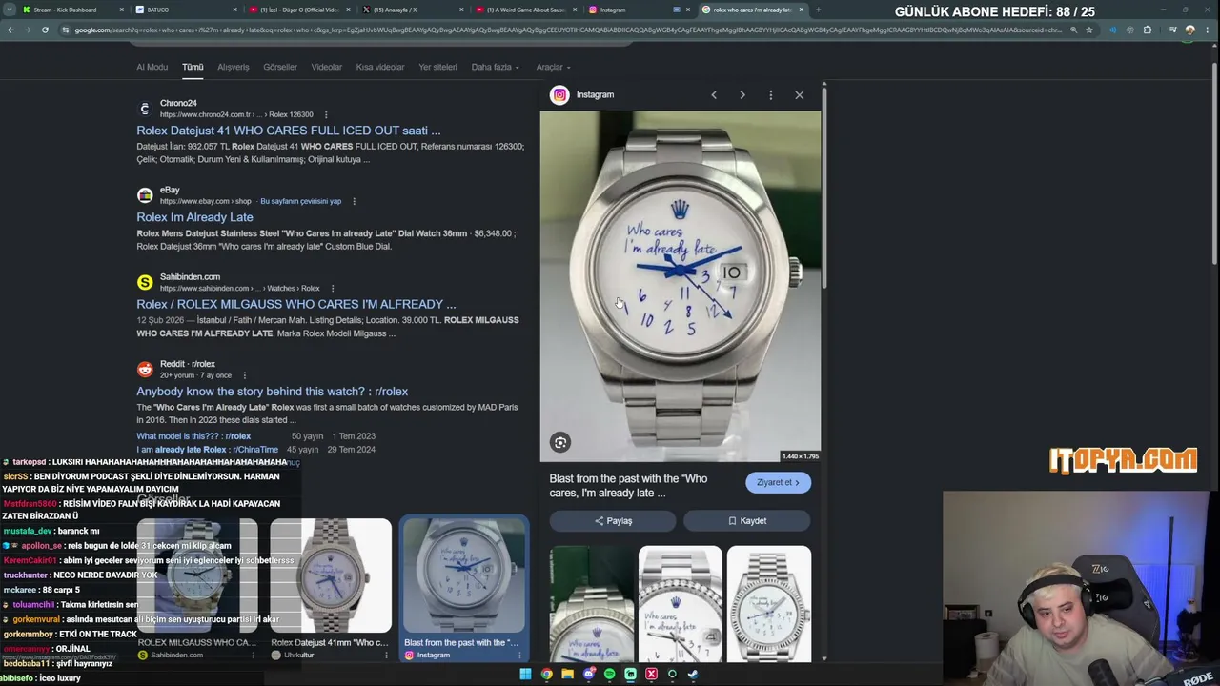This screenshot has width=1220, height=686.
Task: Open the right related watch image thumbnail
Action: pyautogui.click(x=769, y=604)
